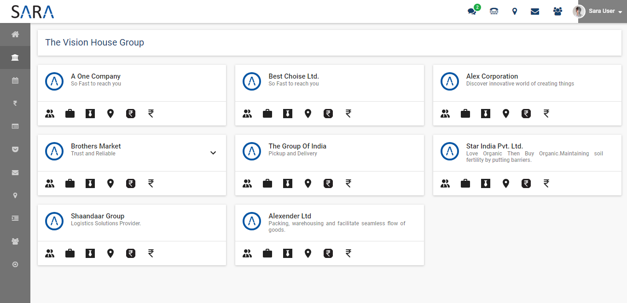Click the rounded rupee icon under Alexender Ltd
627x303 pixels.
click(328, 253)
